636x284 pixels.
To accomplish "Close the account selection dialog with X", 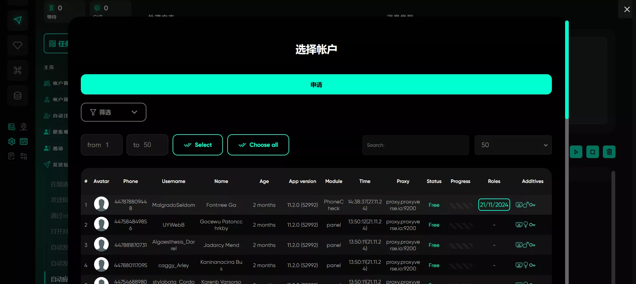I will click(627, 9).
